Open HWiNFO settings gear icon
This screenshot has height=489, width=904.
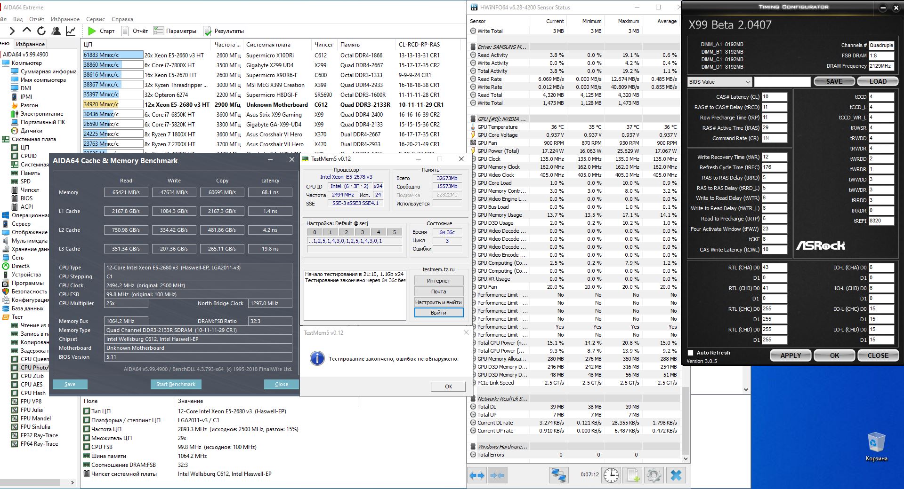654,475
